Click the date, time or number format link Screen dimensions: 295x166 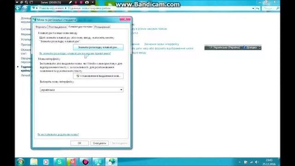[163, 48]
